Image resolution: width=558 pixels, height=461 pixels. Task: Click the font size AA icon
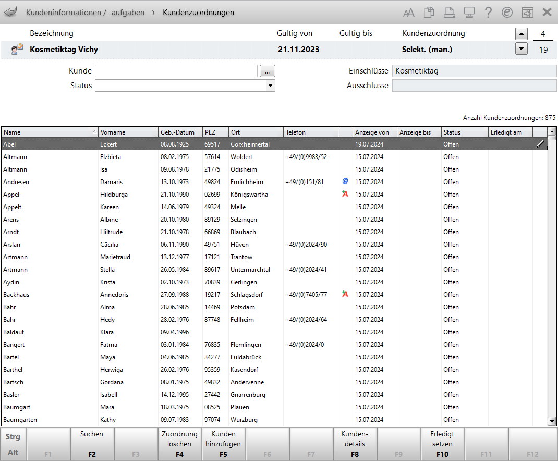point(409,13)
